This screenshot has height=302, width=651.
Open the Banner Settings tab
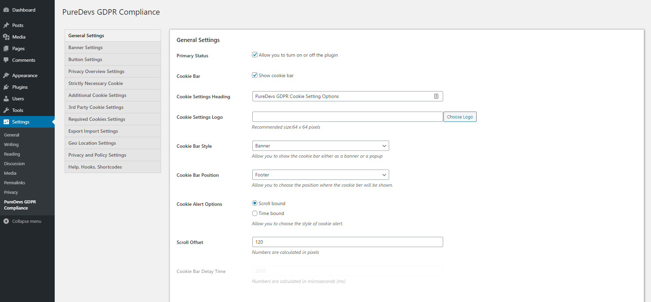click(x=113, y=47)
